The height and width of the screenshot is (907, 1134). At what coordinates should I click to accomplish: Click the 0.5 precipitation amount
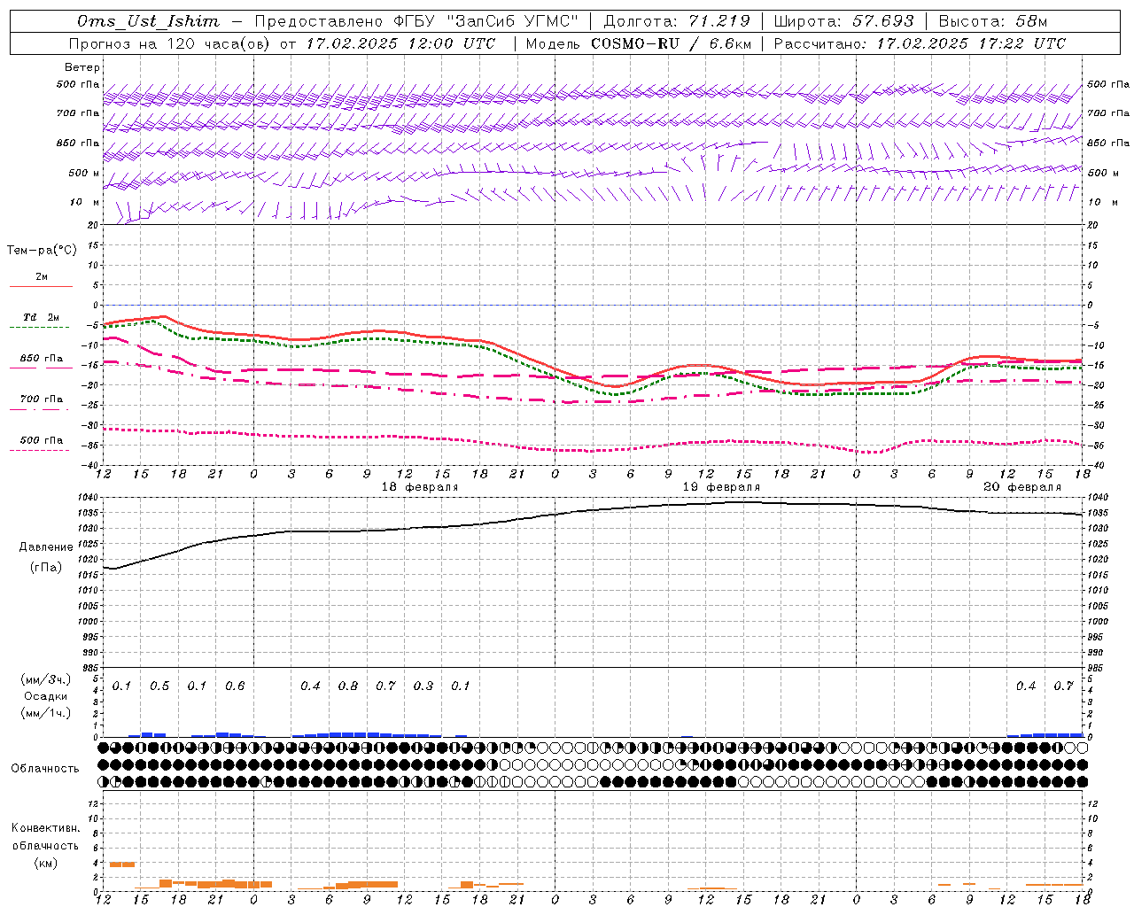(x=159, y=686)
